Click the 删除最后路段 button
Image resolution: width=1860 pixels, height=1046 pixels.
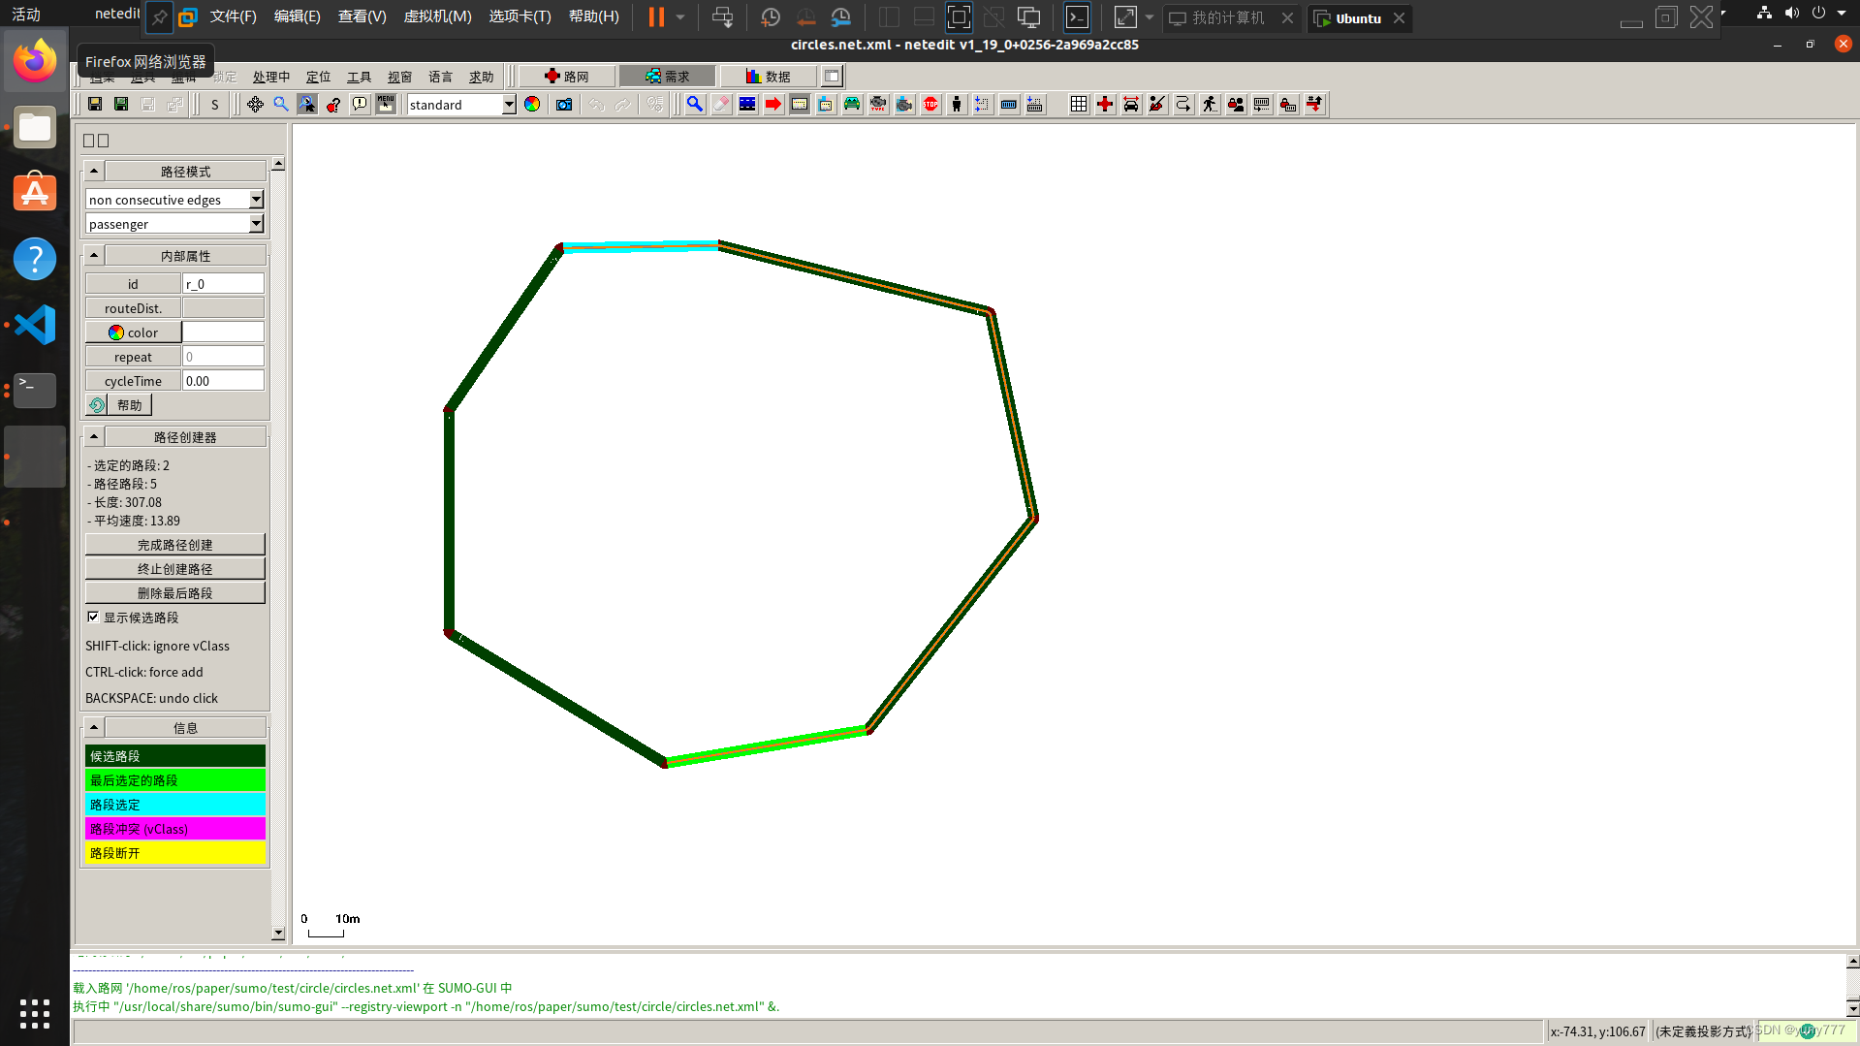175,593
